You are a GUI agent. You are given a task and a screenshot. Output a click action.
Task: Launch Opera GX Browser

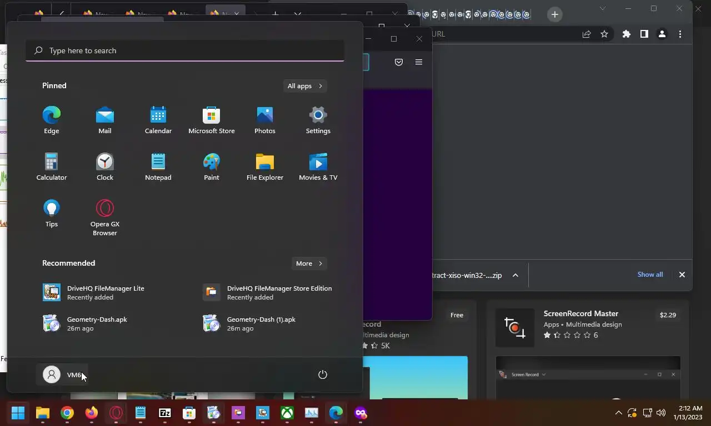[x=105, y=218]
